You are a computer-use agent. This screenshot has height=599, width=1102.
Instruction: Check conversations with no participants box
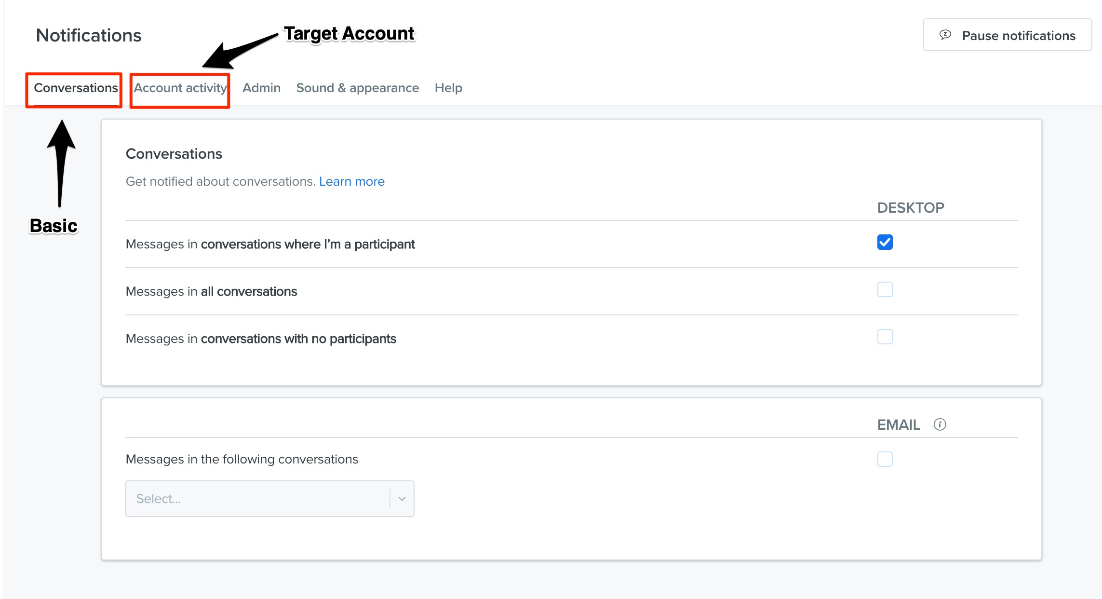click(885, 337)
